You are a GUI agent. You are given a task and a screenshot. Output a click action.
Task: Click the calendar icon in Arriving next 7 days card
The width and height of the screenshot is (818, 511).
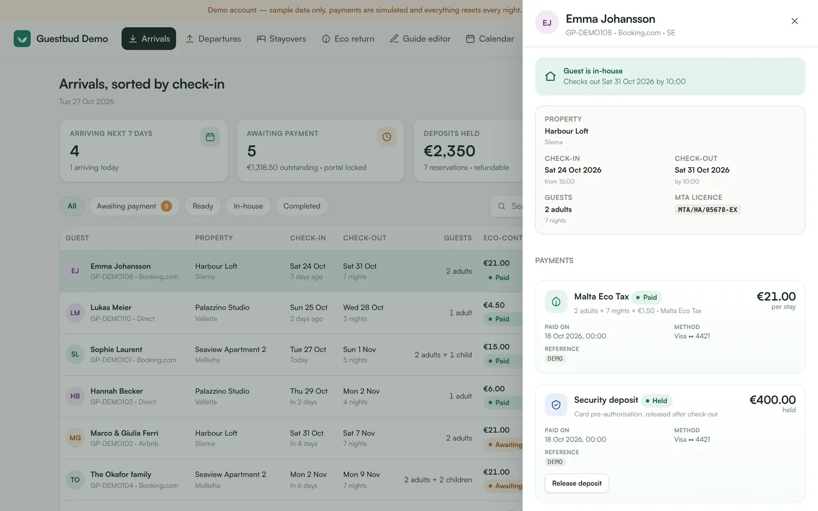(x=210, y=137)
